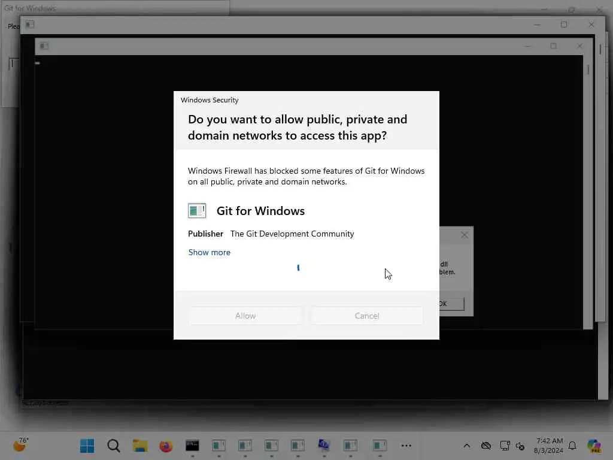Minimize the middle console window
The image size is (613, 460).
[538, 25]
